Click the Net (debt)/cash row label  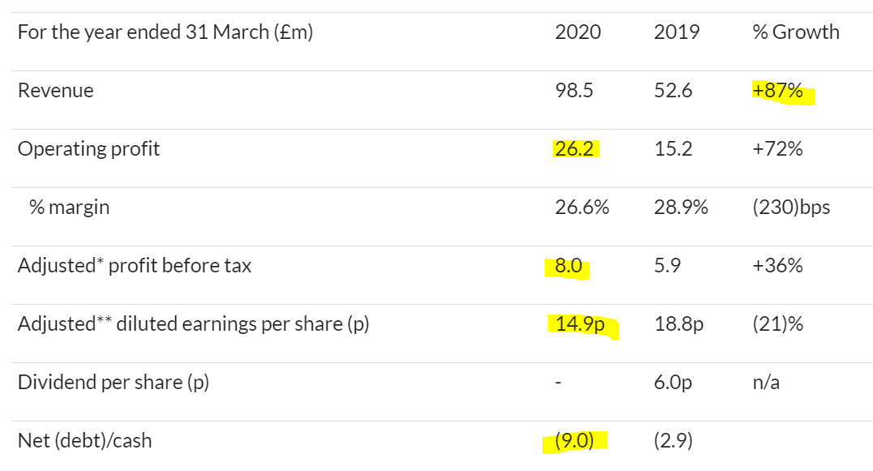(x=84, y=440)
